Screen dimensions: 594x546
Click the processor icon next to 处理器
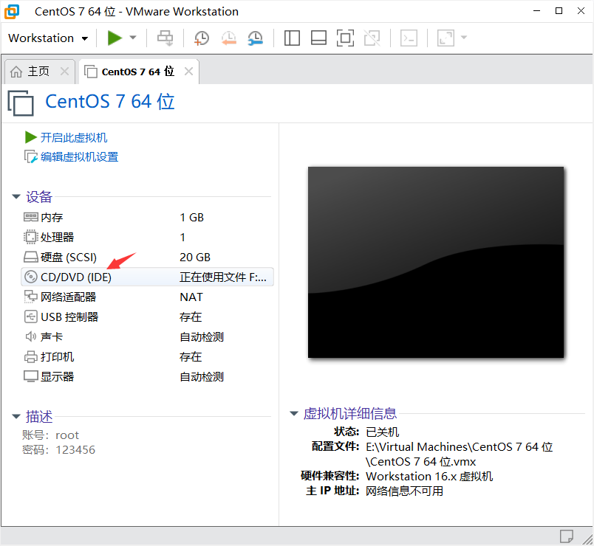point(31,238)
